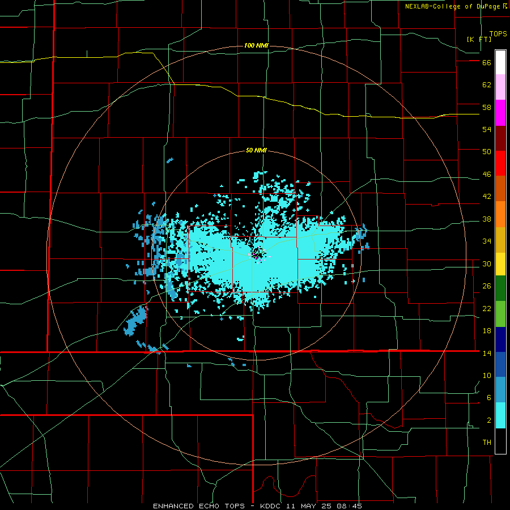The height and width of the screenshot is (510, 510).
Task: Select the "18" legend value
Action: [487, 331]
